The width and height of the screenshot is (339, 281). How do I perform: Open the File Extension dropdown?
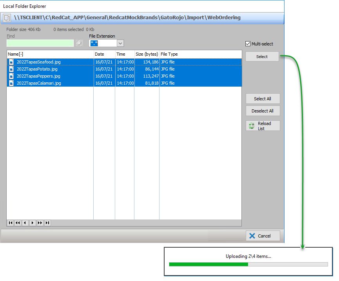(120, 43)
